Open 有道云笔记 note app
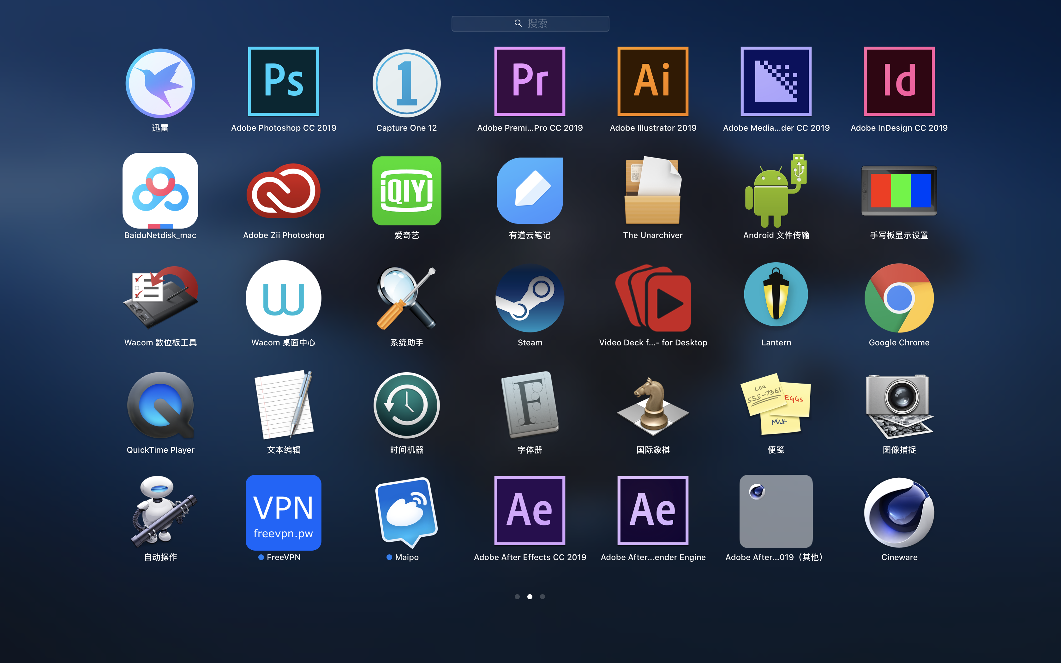This screenshot has width=1061, height=663. click(x=530, y=190)
